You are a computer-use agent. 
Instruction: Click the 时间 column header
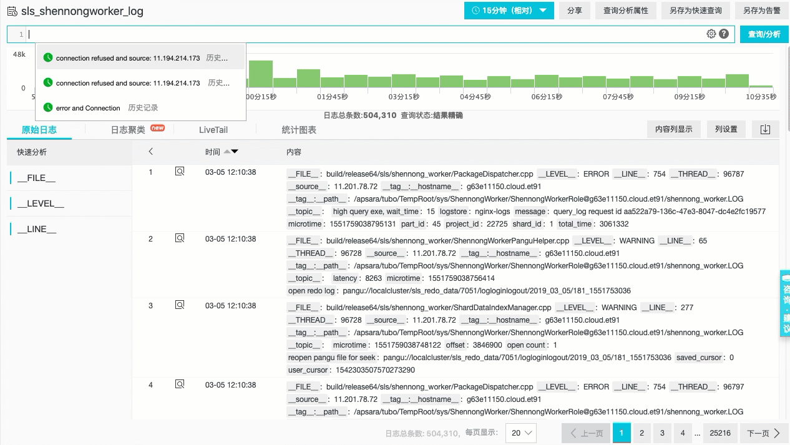pos(212,152)
